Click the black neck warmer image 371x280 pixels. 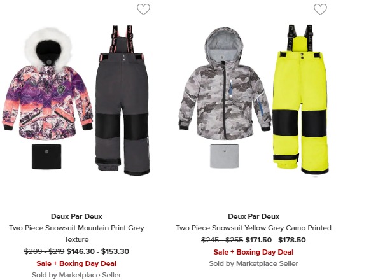point(46,156)
